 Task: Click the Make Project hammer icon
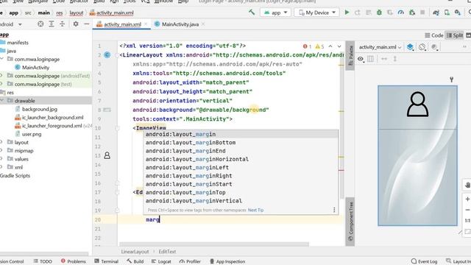pos(252,13)
